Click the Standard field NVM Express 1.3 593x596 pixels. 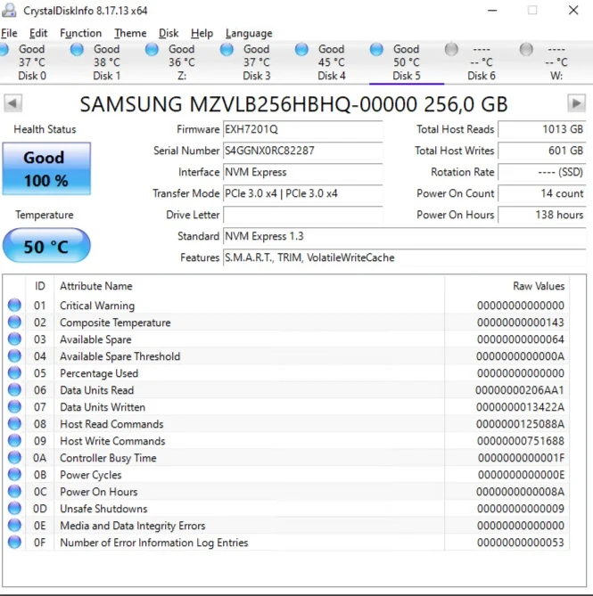pyautogui.click(x=405, y=236)
